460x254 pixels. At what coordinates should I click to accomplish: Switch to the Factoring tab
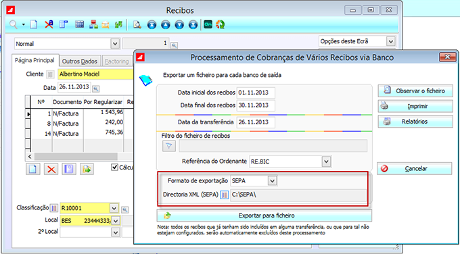pos(117,61)
